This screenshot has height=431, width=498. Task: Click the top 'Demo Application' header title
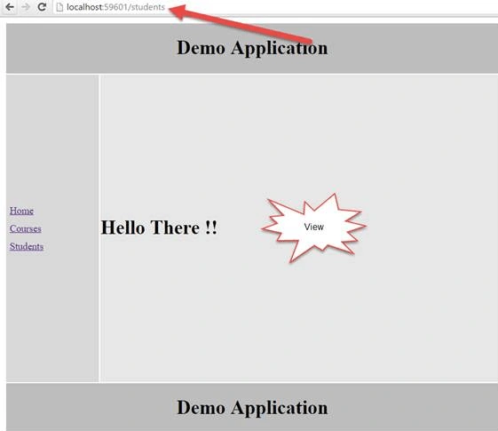(x=252, y=48)
